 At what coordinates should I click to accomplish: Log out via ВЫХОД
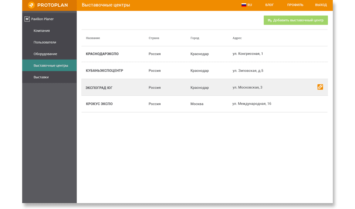(321, 5)
